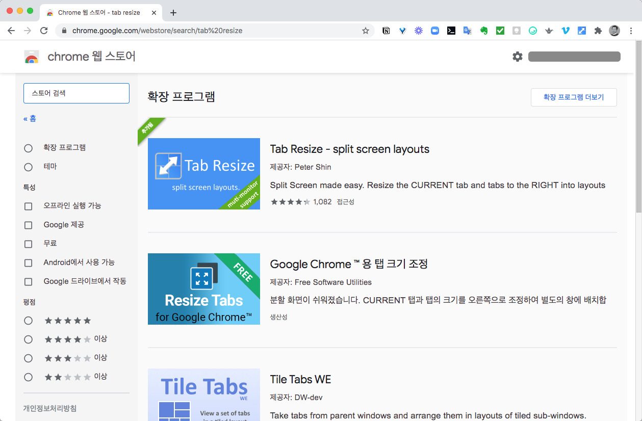The width and height of the screenshot is (642, 421).
Task: Click the blue Y-shaped extension icon
Action: (402, 31)
